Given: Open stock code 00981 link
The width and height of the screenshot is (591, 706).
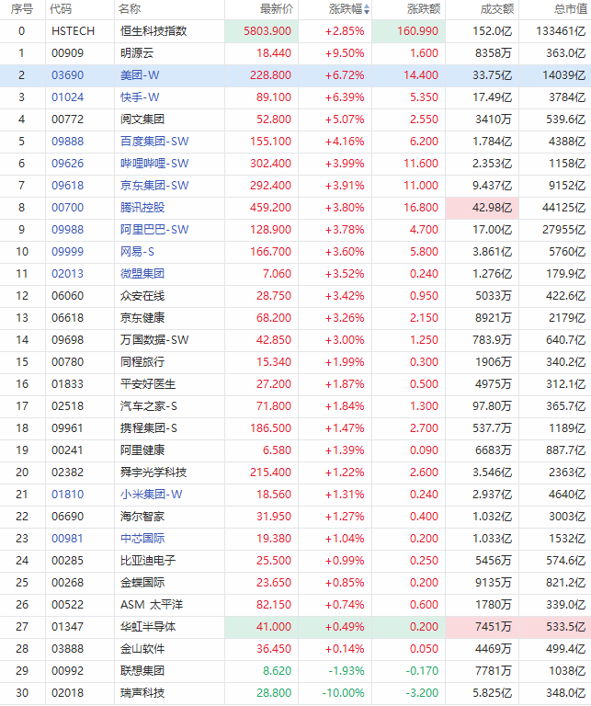Looking at the screenshot, I should [67, 539].
